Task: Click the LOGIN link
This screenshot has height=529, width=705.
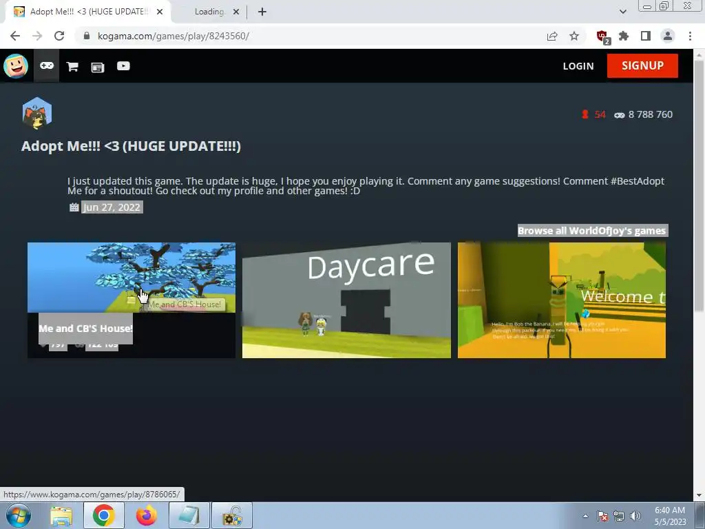Action: 578,66
